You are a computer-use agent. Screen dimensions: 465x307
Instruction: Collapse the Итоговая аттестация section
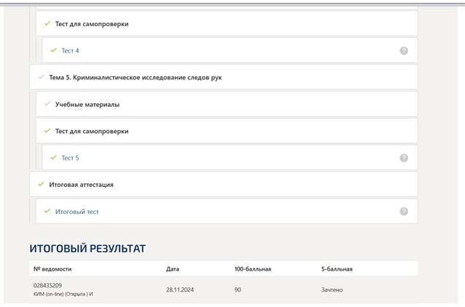[224, 184]
